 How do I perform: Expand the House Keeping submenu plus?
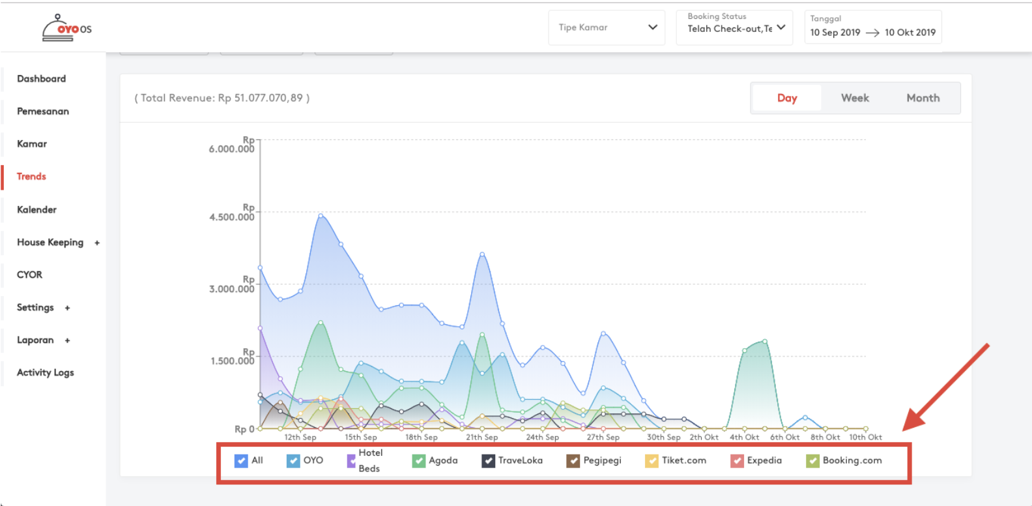[x=97, y=243]
